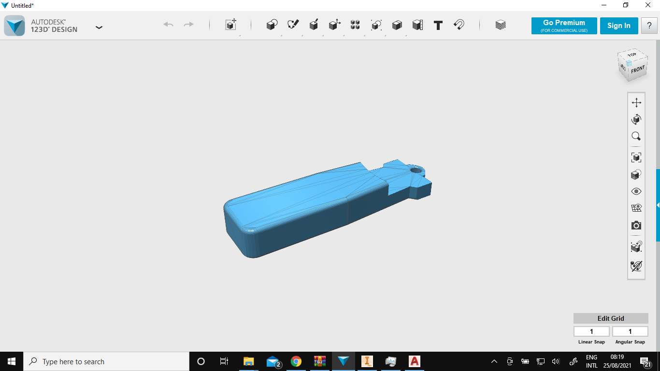Toggle solids visibility with eye icon
660x371 pixels.
coord(636,192)
